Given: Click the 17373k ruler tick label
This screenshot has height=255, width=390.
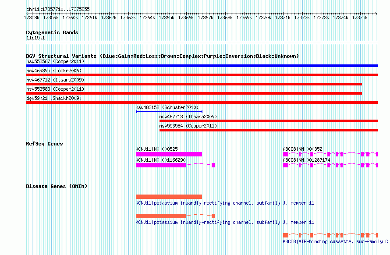Looking at the screenshot, I should click(321, 18).
